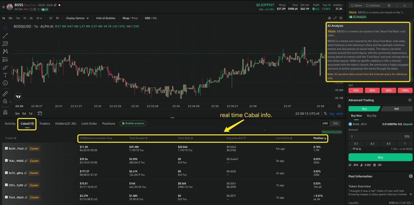The height and width of the screenshot is (205, 414).
Task: Open the Holders(21.3K) tab
Action: (x=66, y=124)
